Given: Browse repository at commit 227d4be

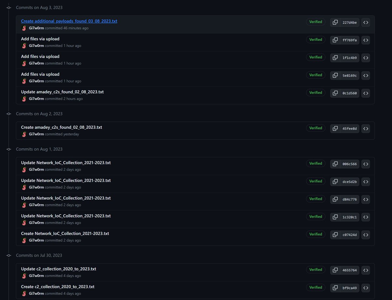Looking at the screenshot, I should [x=366, y=22].
